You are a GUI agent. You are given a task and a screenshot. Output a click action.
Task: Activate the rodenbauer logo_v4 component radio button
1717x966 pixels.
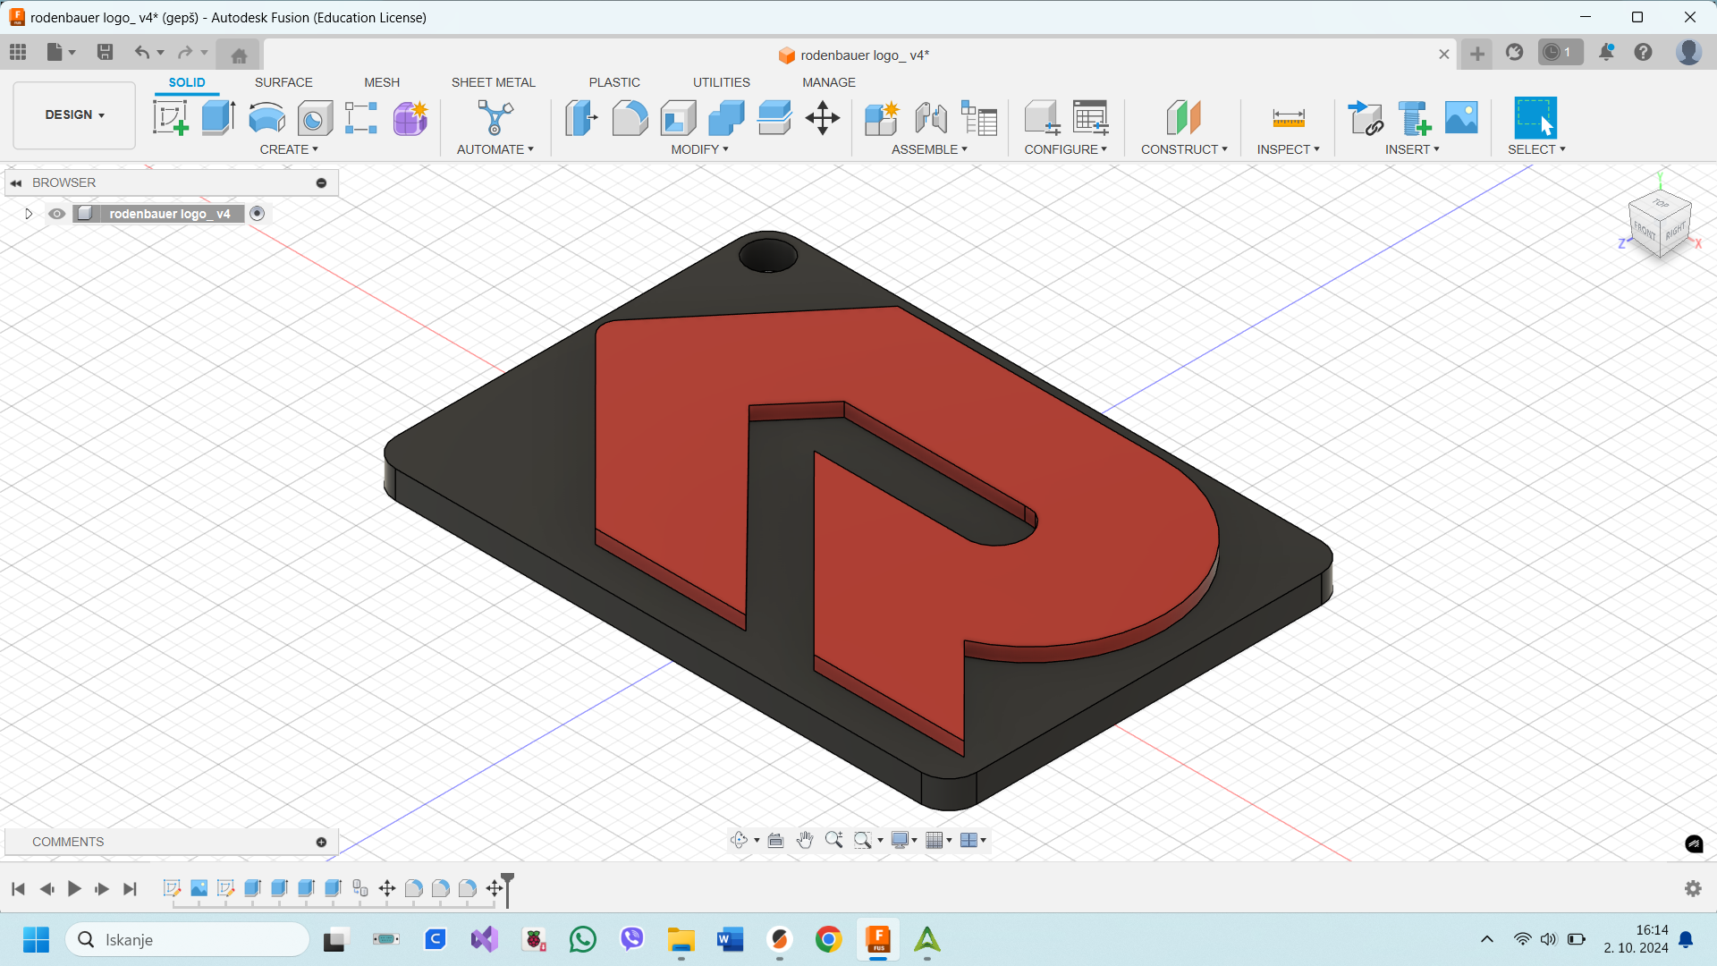pos(258,214)
